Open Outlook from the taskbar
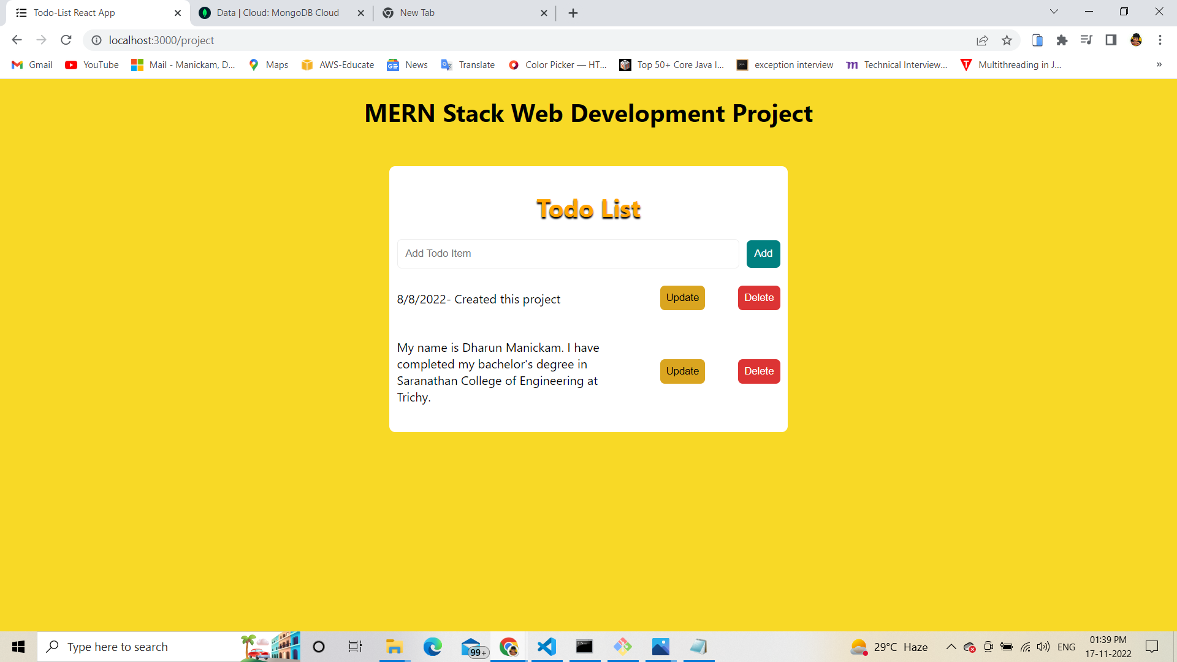The height and width of the screenshot is (662, 1177). [x=472, y=647]
